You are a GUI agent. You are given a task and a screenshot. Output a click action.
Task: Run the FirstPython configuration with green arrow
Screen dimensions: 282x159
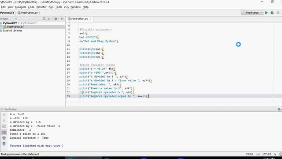266,13
